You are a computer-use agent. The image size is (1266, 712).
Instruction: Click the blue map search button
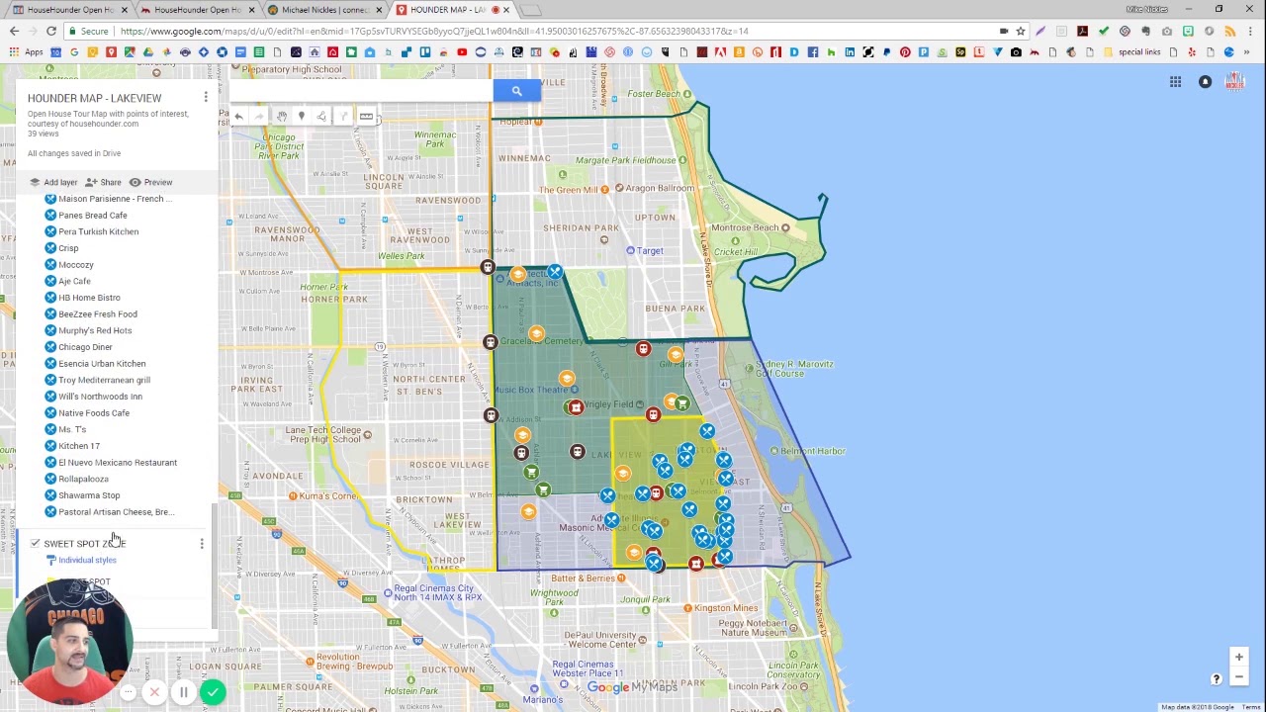click(516, 91)
